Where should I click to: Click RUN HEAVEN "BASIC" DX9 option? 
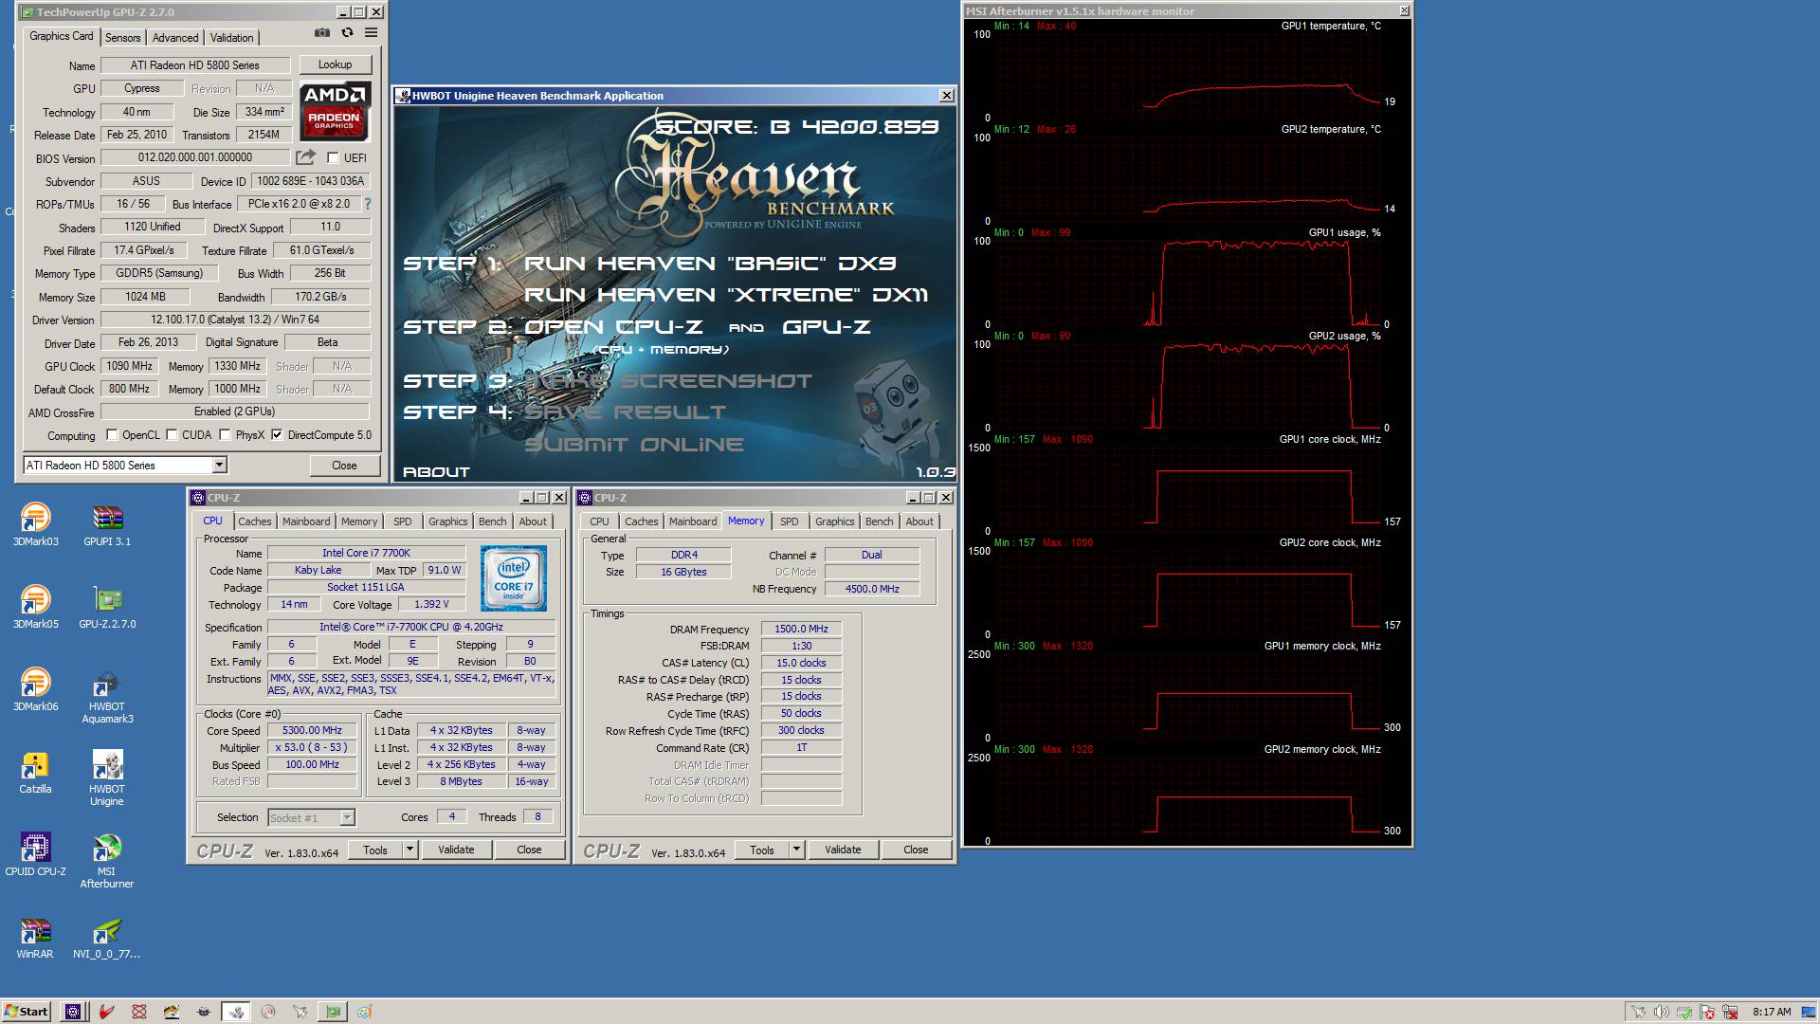710,264
